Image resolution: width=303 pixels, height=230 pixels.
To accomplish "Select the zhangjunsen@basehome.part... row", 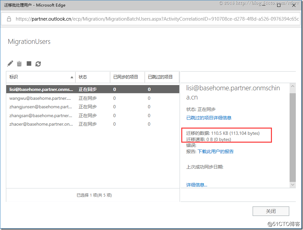I will 93,107.
